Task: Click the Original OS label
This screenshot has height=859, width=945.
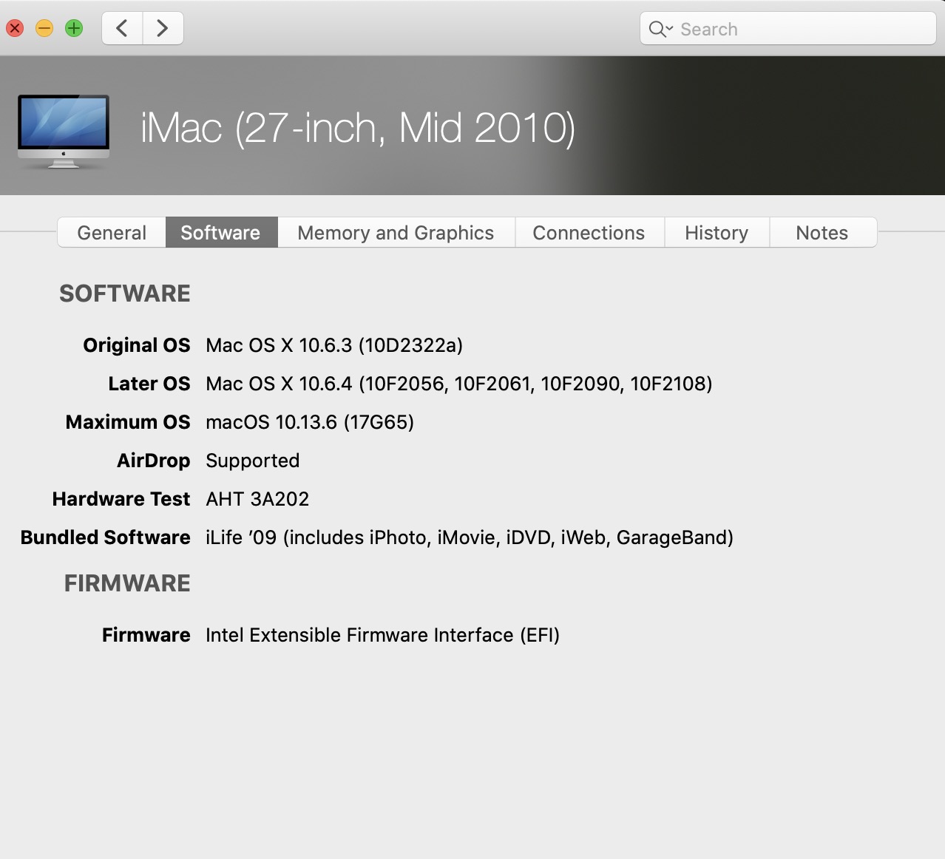Action: click(137, 345)
